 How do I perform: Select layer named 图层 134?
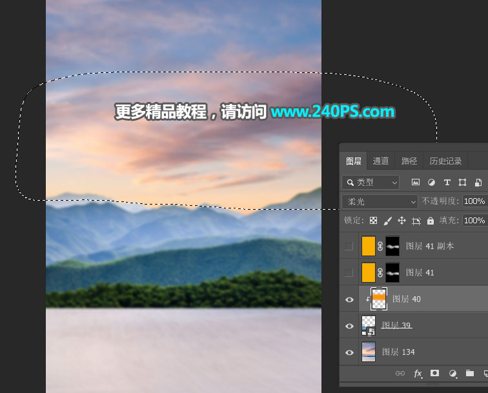[398, 352]
